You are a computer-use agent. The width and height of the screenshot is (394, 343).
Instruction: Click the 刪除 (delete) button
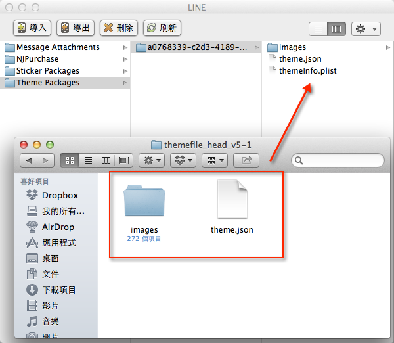pos(119,28)
